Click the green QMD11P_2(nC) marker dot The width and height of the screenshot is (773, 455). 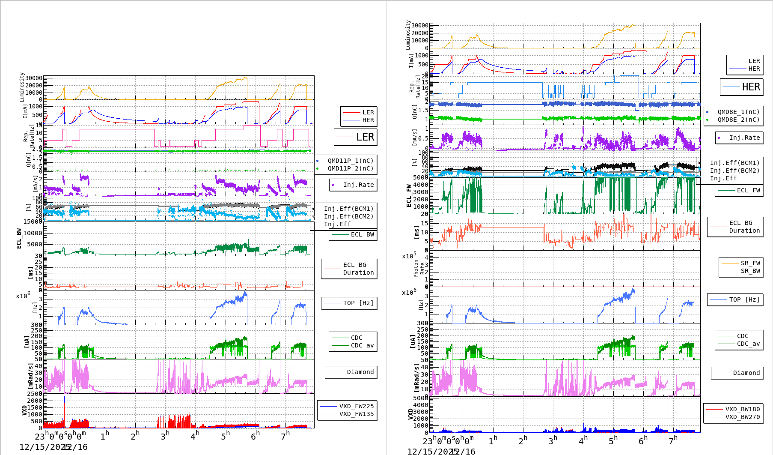point(317,168)
